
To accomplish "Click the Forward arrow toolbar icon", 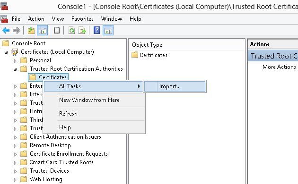I will tap(17, 30).
